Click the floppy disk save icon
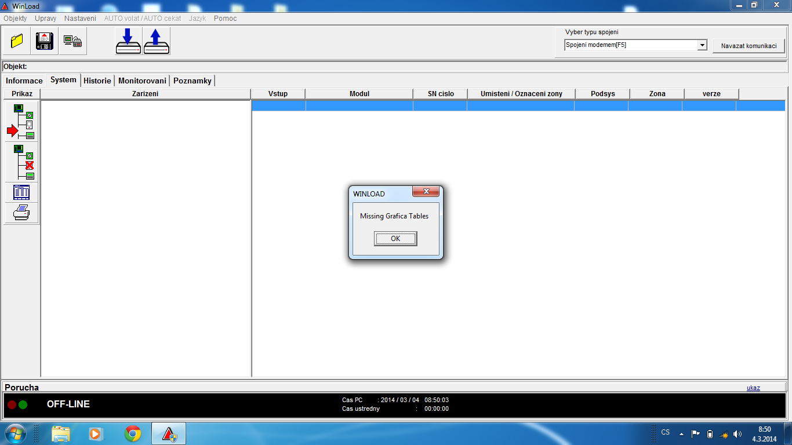Image resolution: width=792 pixels, height=445 pixels. pyautogui.click(x=45, y=41)
